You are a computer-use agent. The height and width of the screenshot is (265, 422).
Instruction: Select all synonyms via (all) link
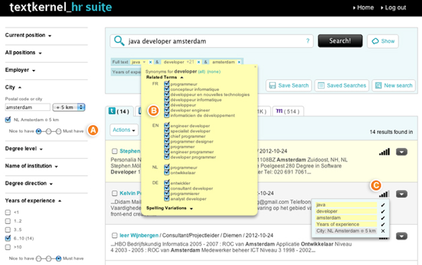point(201,72)
